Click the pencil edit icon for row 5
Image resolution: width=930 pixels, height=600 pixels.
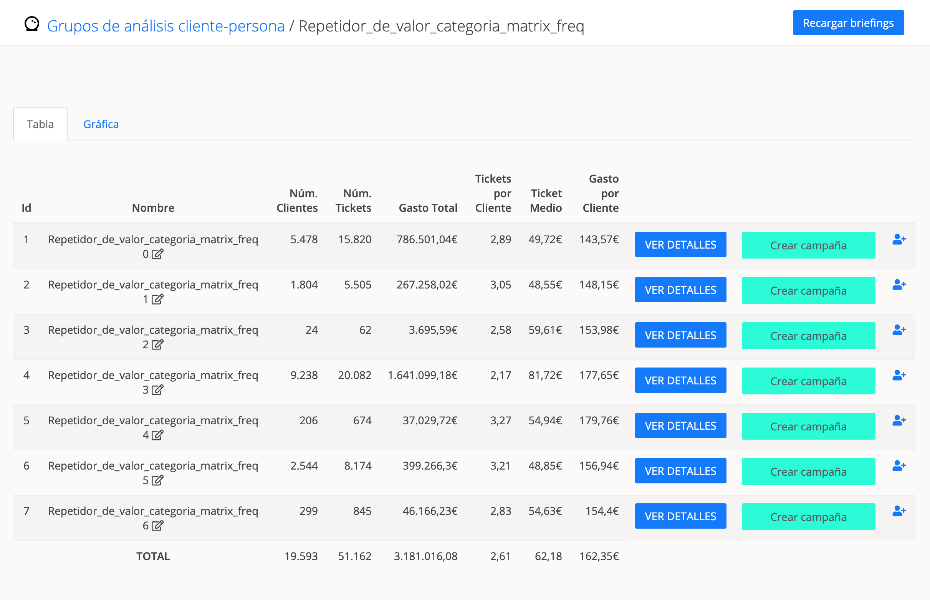tap(157, 435)
